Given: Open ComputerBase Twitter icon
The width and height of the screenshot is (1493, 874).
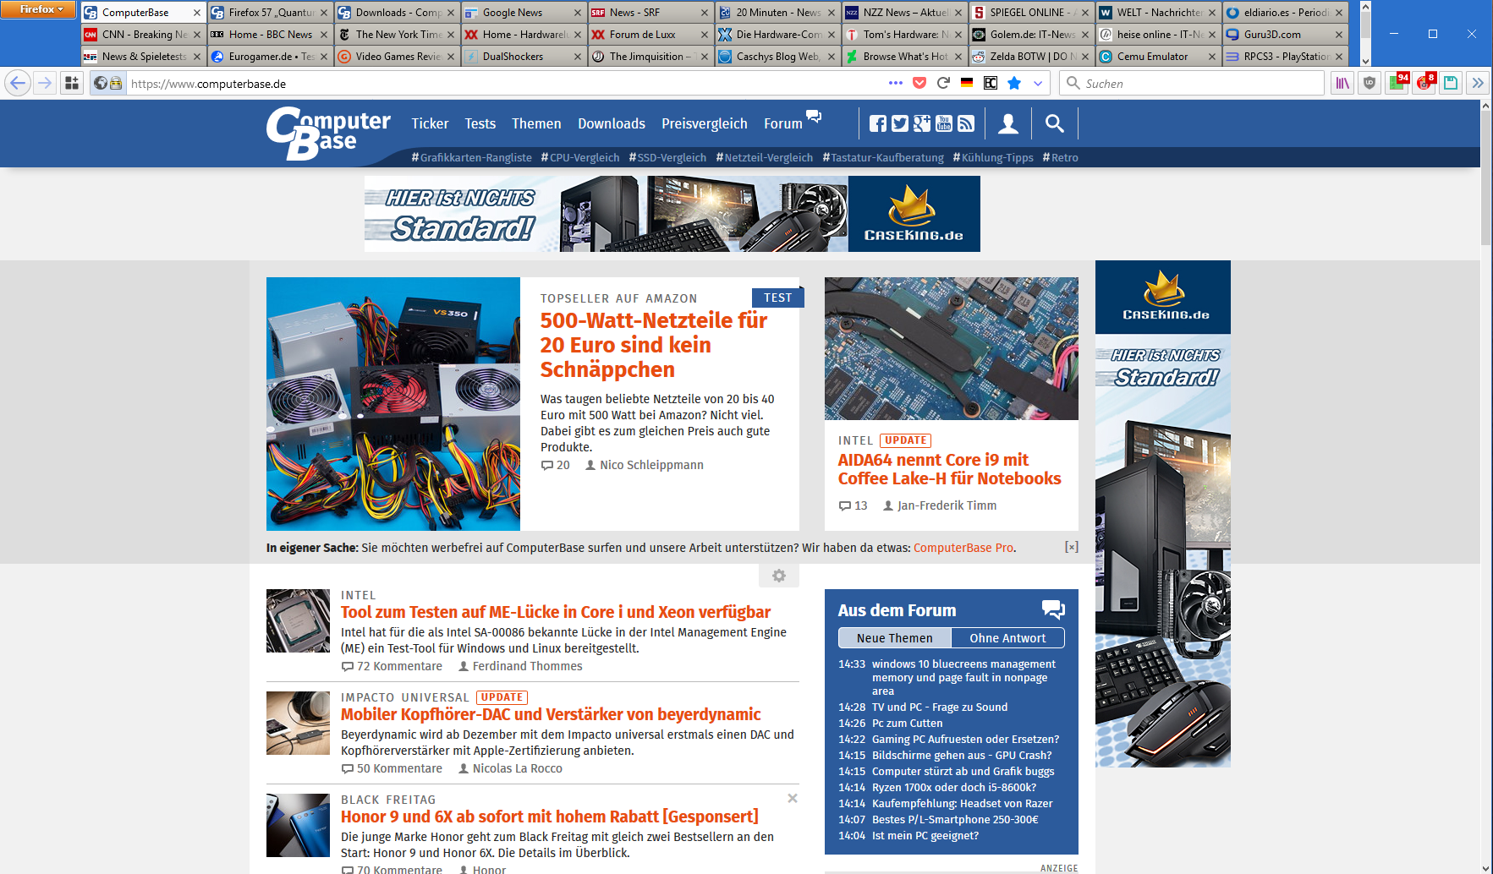Looking at the screenshot, I should click(900, 123).
